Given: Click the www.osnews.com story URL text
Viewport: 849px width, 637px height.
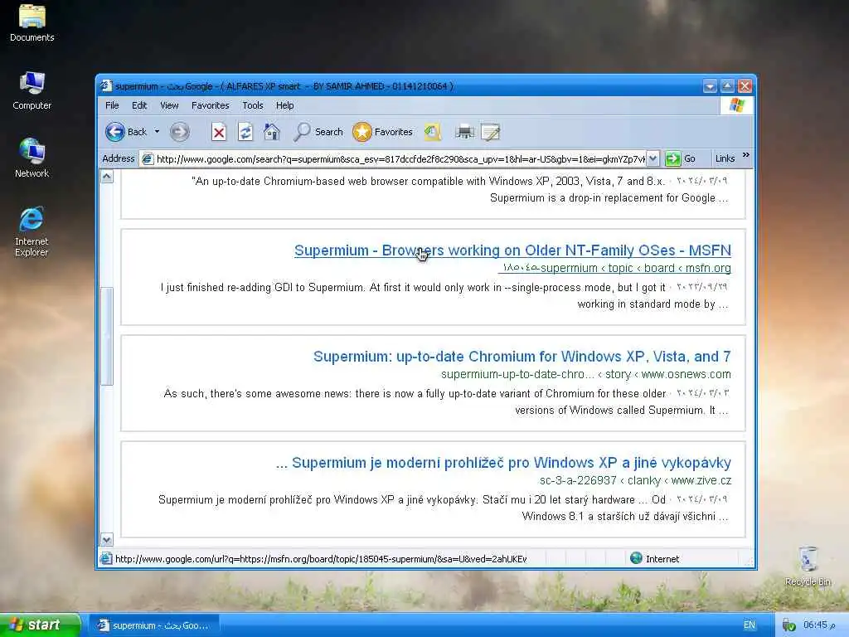Looking at the screenshot, I should coord(586,374).
